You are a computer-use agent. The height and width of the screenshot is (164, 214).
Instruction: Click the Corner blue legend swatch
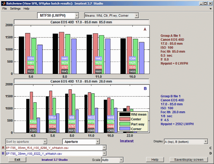pos(125,128)
